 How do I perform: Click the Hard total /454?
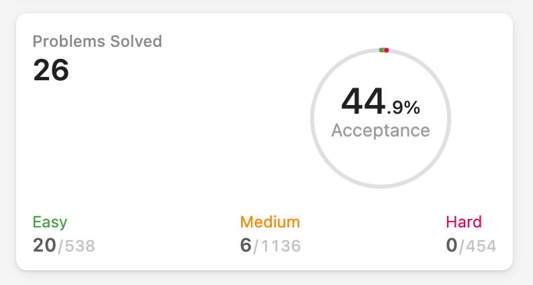click(477, 246)
